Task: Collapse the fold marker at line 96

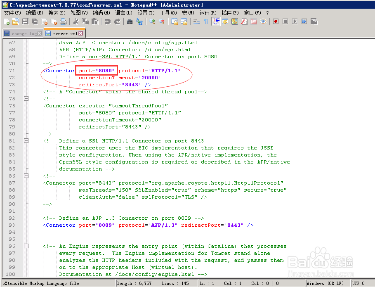Action: 26,246
